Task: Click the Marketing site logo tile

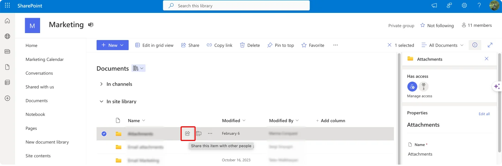Action: (x=32, y=25)
